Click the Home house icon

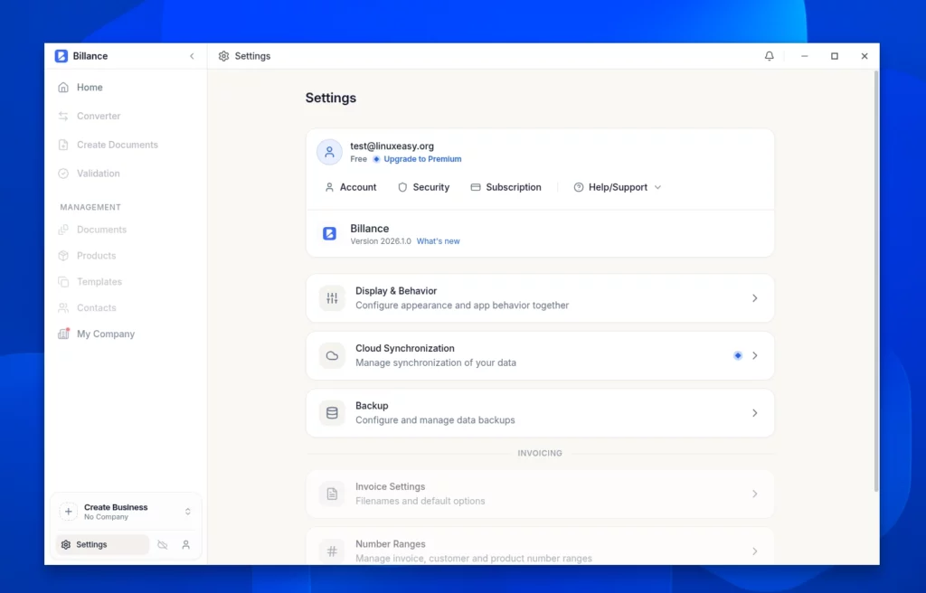(x=63, y=88)
